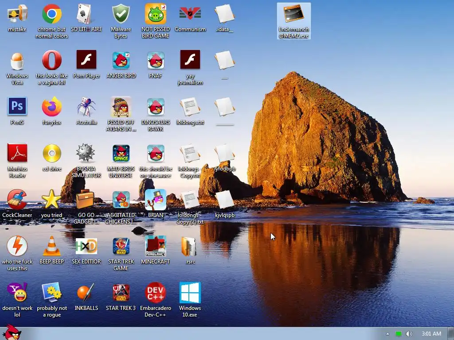Click the 3:01 AM taskbar clock
The image size is (454, 340).
431,334
